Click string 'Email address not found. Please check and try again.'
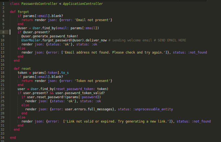Screen dimensions: 221x142 click(x=114, y=52)
